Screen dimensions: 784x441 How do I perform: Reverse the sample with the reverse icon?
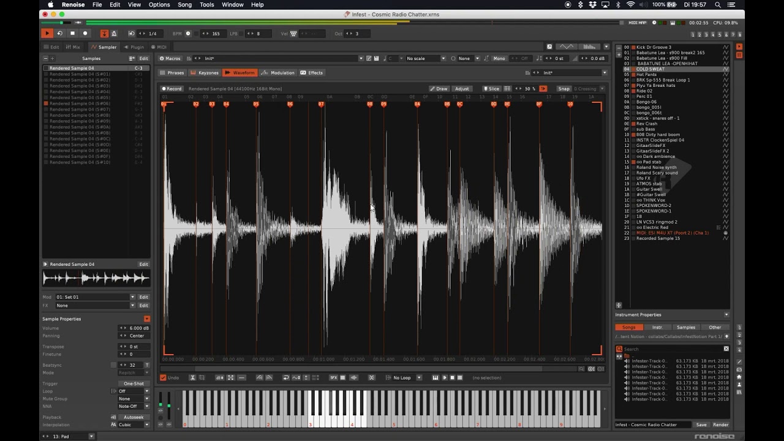point(286,377)
